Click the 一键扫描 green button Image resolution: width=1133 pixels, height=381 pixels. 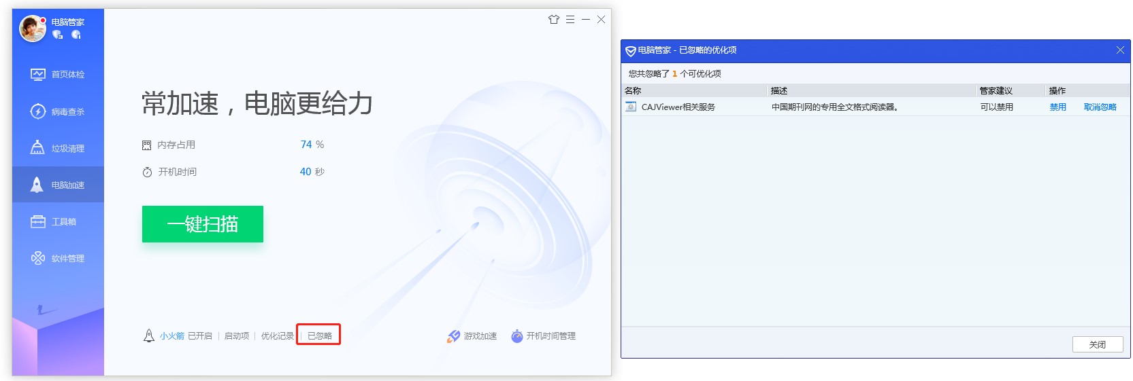pos(203,224)
